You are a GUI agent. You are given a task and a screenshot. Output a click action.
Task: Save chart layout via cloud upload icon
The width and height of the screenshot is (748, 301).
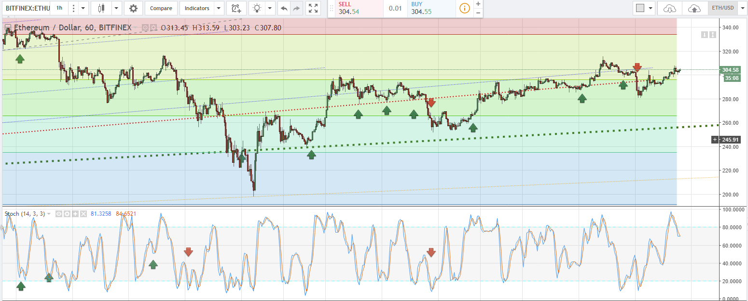(x=694, y=8)
